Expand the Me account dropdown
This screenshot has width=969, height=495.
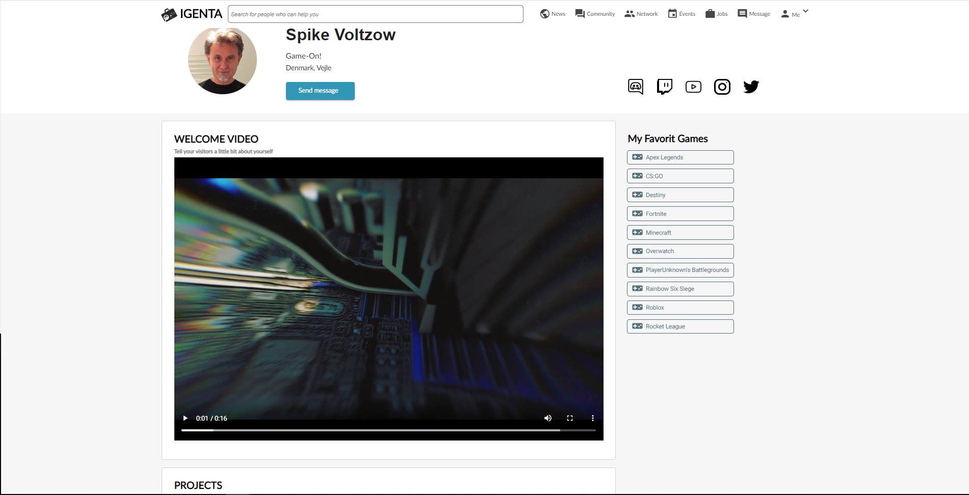pos(794,14)
